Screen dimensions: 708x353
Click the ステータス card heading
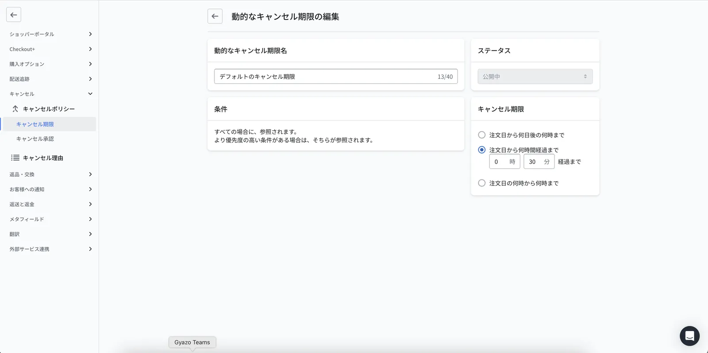pyautogui.click(x=494, y=50)
